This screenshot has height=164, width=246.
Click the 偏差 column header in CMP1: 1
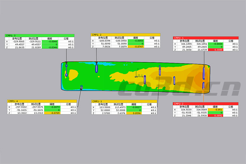(136, 104)
